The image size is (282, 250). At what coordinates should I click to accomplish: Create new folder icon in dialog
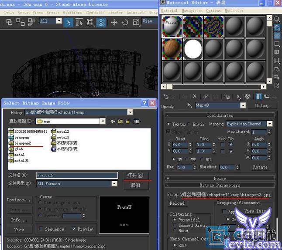pyautogui.click(x=128, y=122)
